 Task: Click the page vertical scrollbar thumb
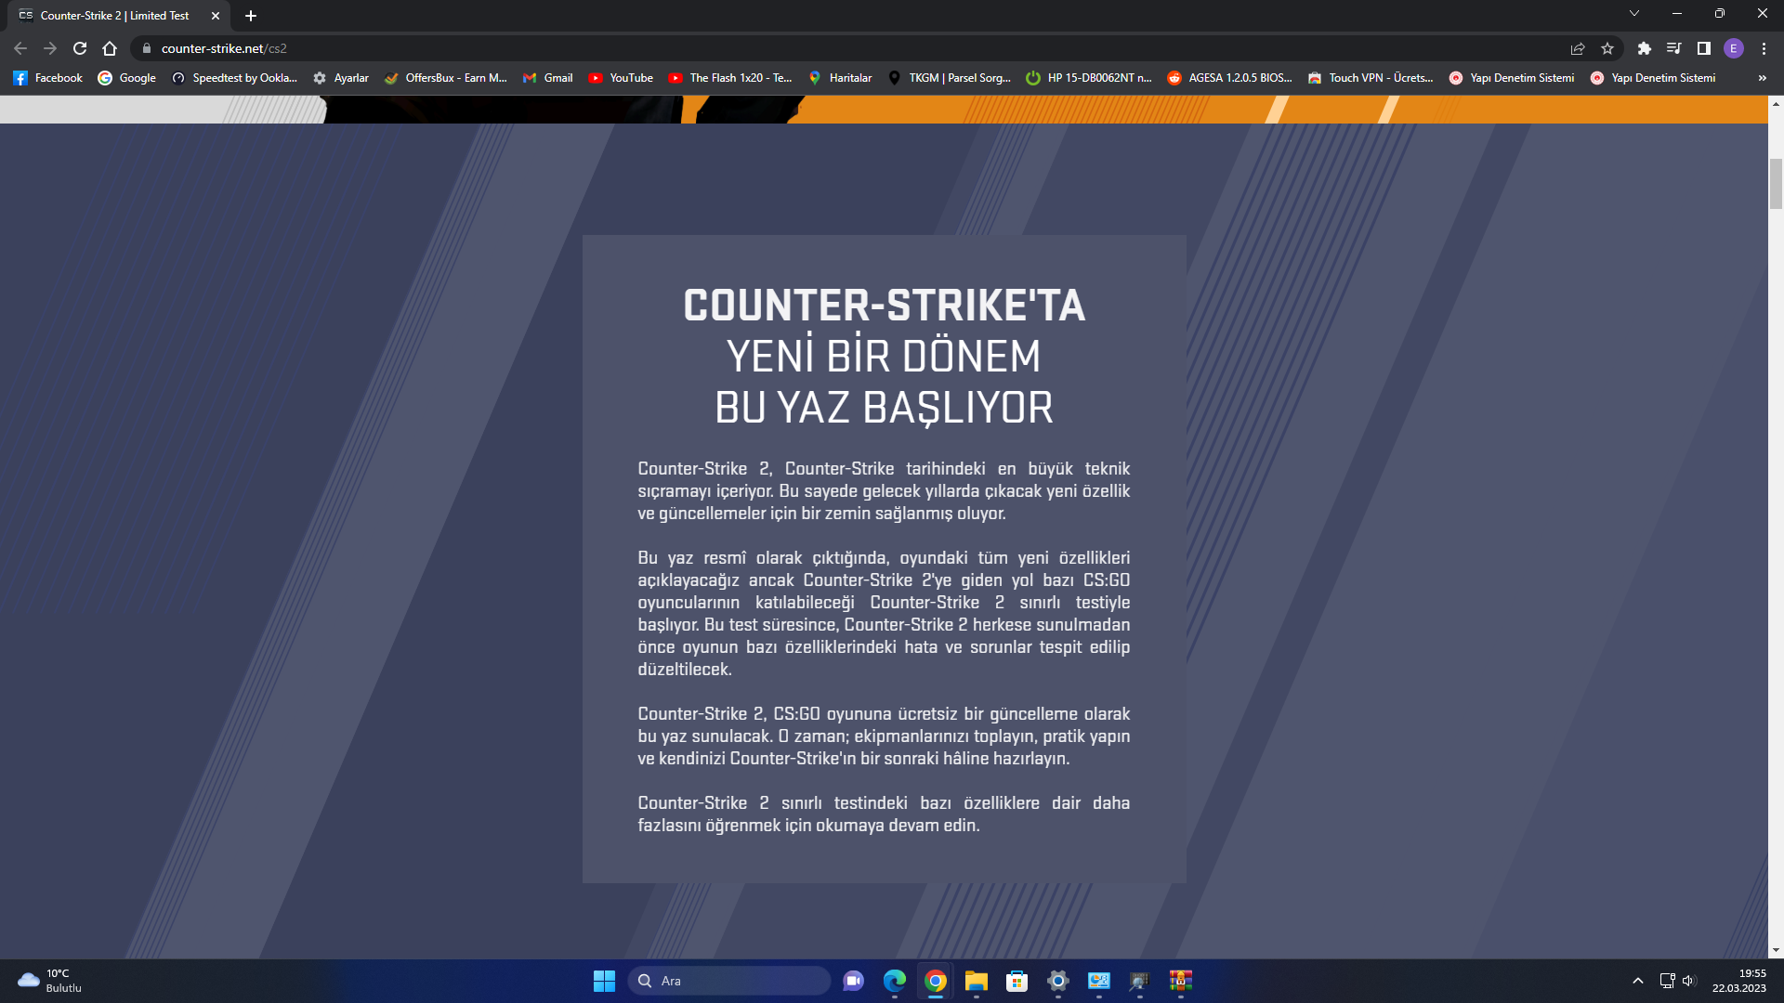1776,184
